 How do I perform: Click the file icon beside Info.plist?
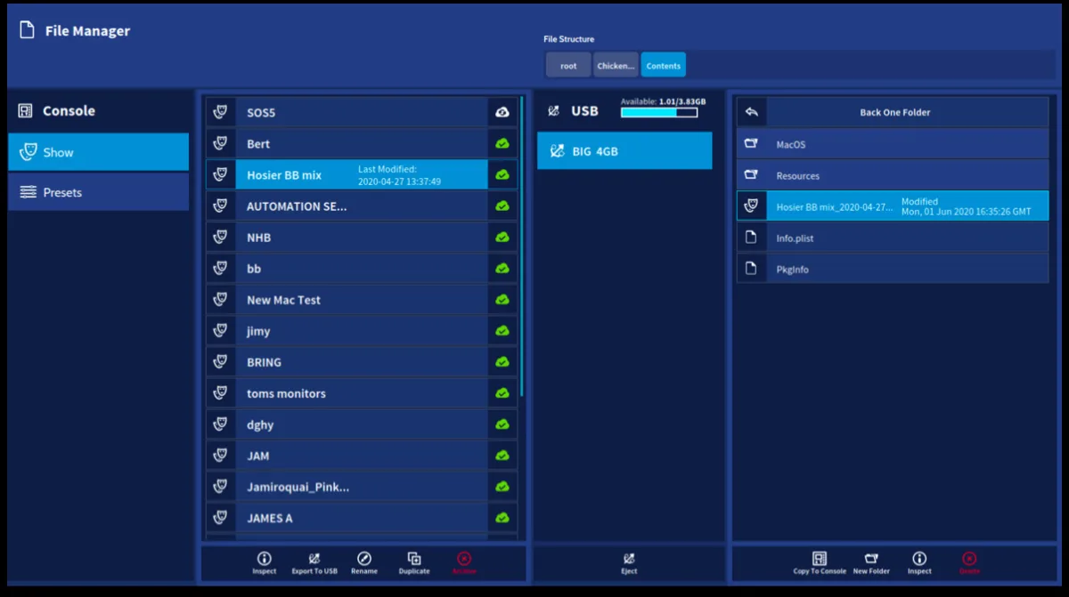click(751, 238)
